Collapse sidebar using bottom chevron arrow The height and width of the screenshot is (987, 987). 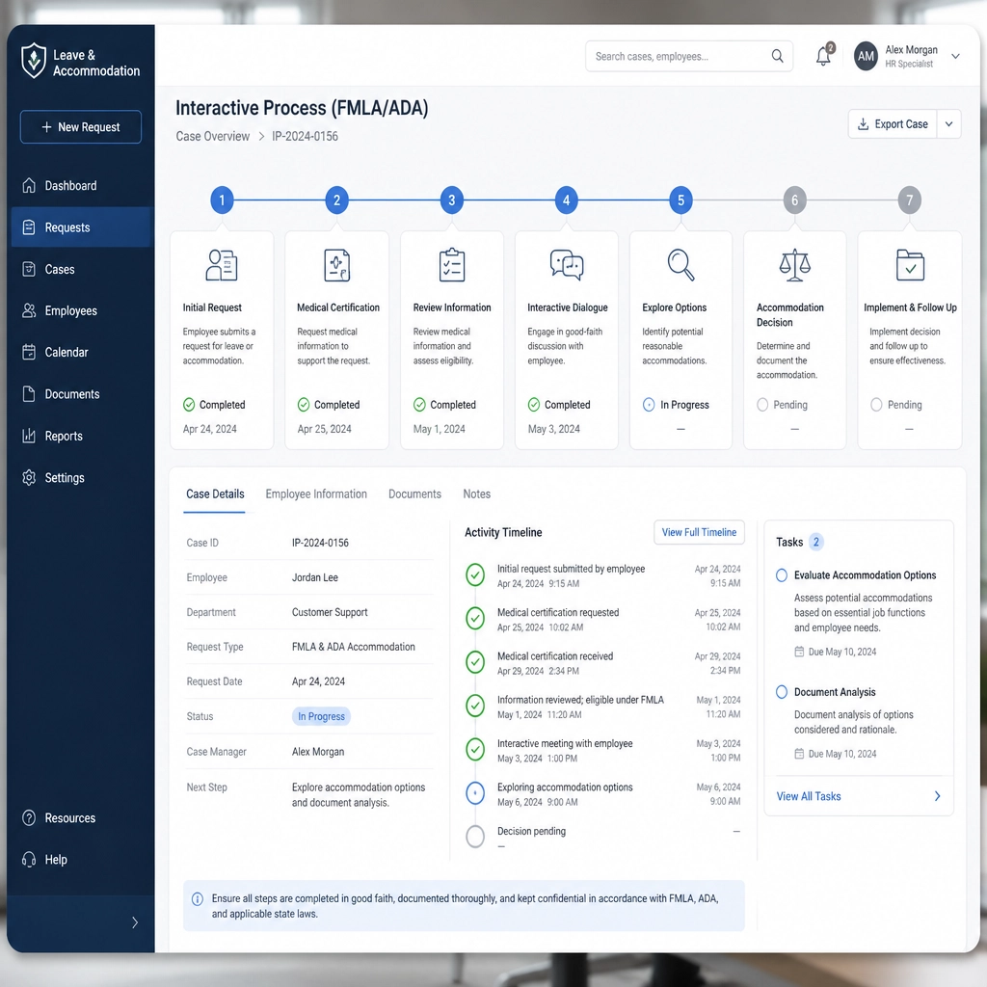[135, 922]
